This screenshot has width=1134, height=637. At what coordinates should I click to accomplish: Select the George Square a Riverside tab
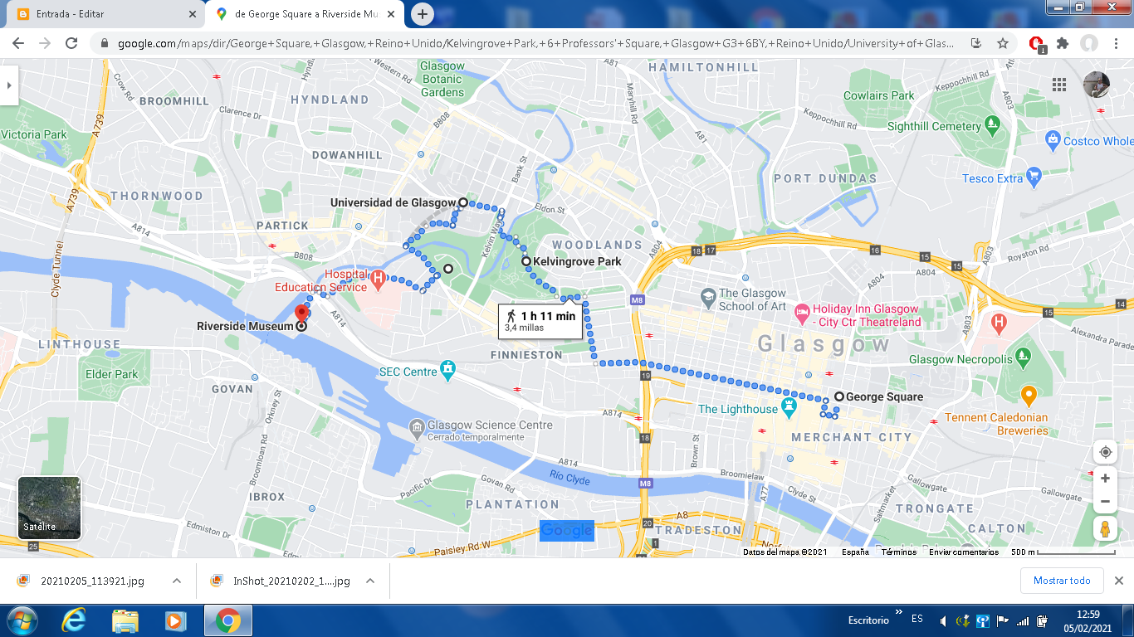(304, 14)
